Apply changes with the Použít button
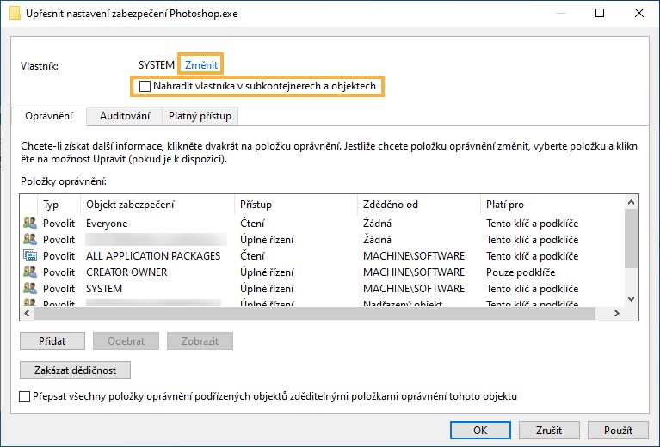Viewport: 660px width, 447px height. [x=618, y=430]
